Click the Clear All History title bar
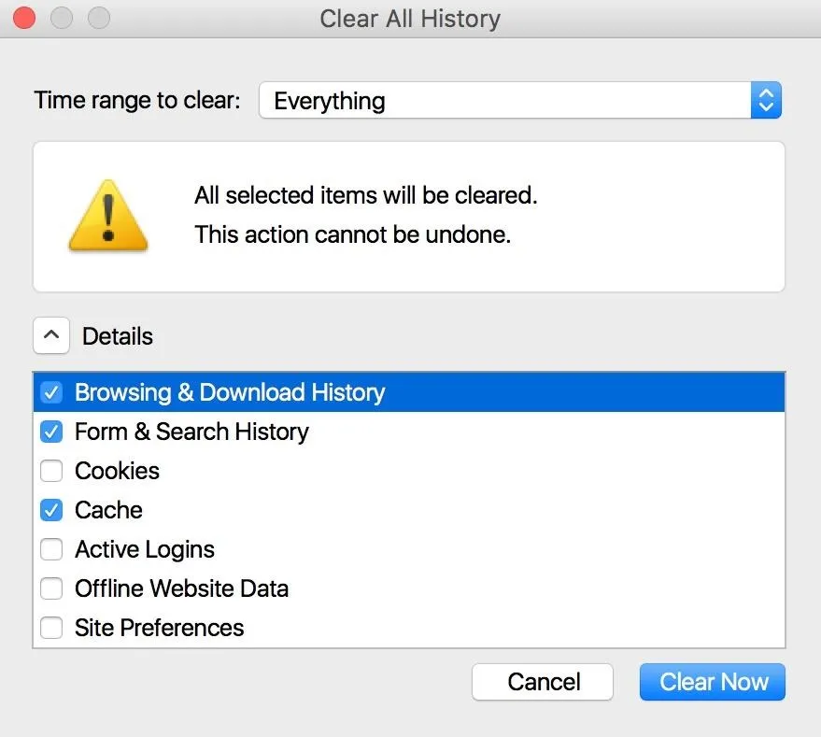Screen dimensions: 821x737 coord(410,18)
